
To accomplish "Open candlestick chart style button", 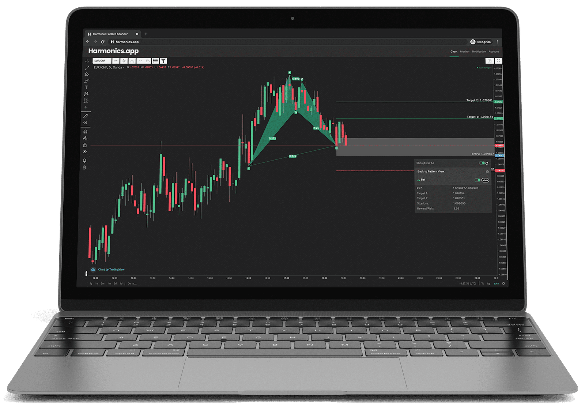I will click(124, 61).
